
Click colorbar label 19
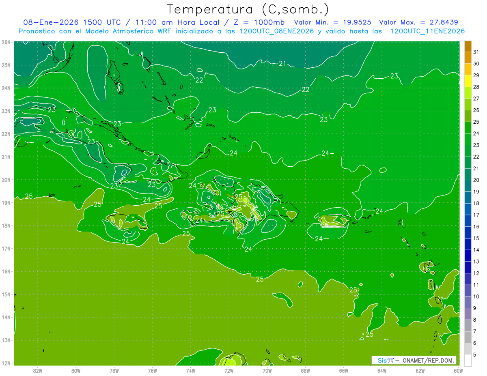coord(476,191)
